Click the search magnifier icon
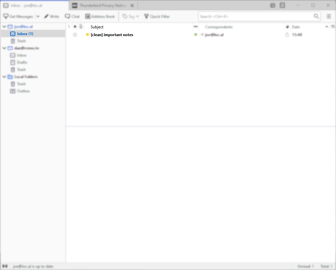Screen dimensions: 336x270 (316, 16)
